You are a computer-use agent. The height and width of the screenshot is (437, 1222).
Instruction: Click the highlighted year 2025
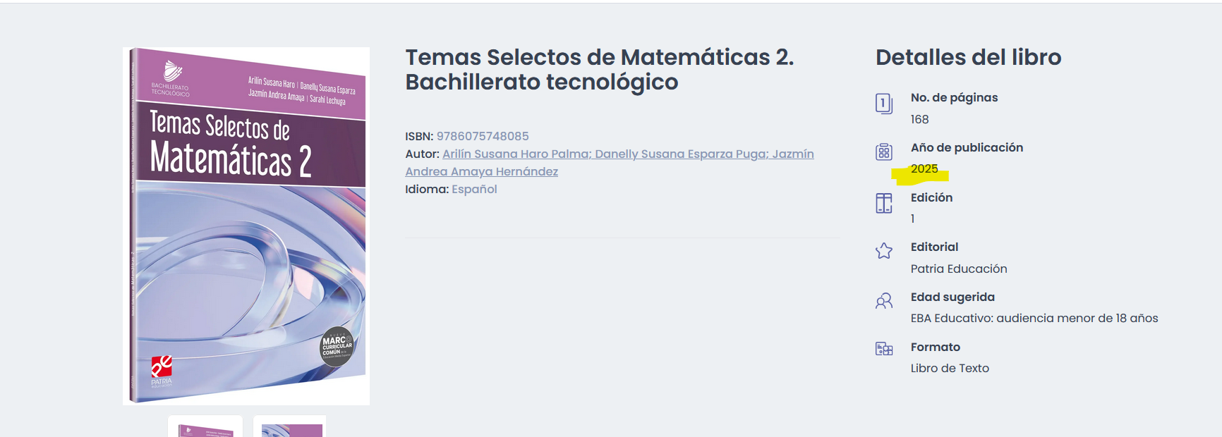924,169
